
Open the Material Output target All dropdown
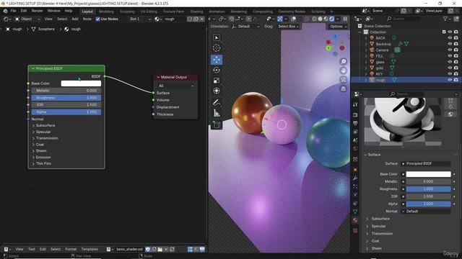point(175,86)
